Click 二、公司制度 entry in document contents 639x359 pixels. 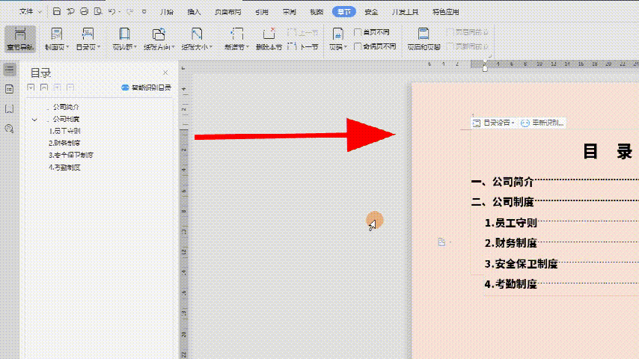pos(502,202)
